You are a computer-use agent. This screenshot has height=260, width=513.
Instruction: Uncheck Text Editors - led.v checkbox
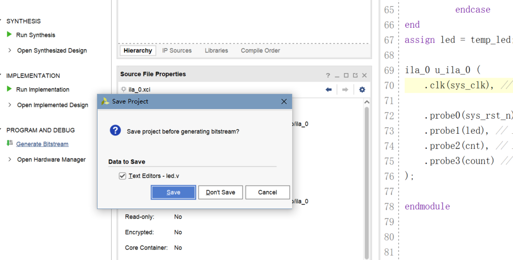[x=122, y=176]
